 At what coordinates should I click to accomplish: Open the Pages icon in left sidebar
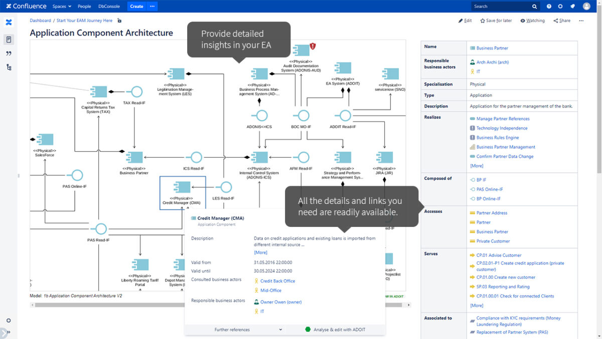pyautogui.click(x=9, y=39)
